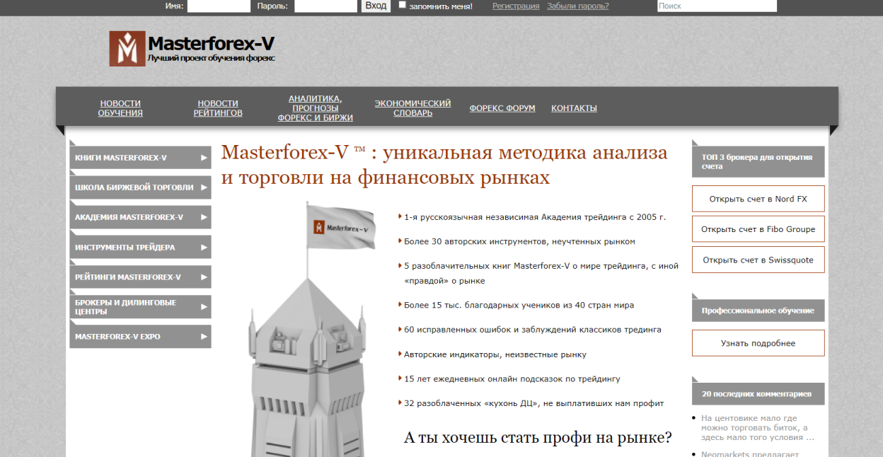Open the 'Регистрация' link
Image resolution: width=883 pixels, height=457 pixels.
(x=516, y=6)
